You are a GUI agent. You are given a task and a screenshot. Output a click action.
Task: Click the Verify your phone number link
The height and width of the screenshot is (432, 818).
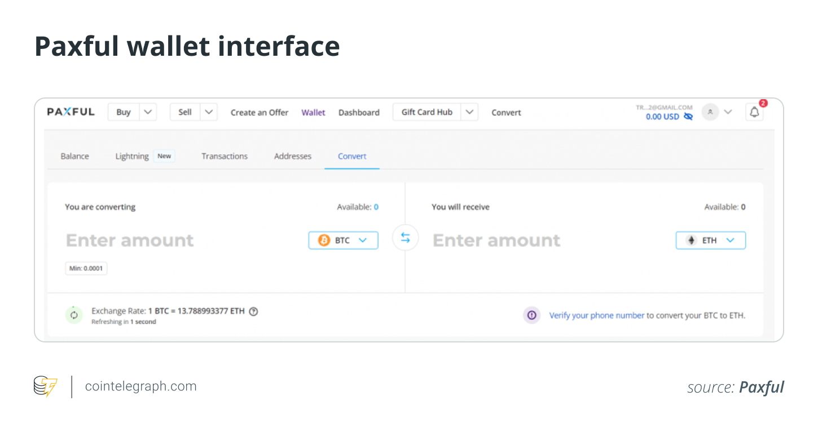[597, 315]
